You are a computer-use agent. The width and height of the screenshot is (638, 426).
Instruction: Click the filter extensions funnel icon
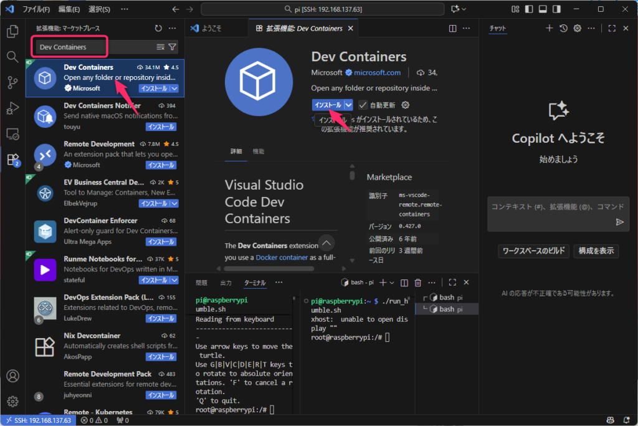173,47
